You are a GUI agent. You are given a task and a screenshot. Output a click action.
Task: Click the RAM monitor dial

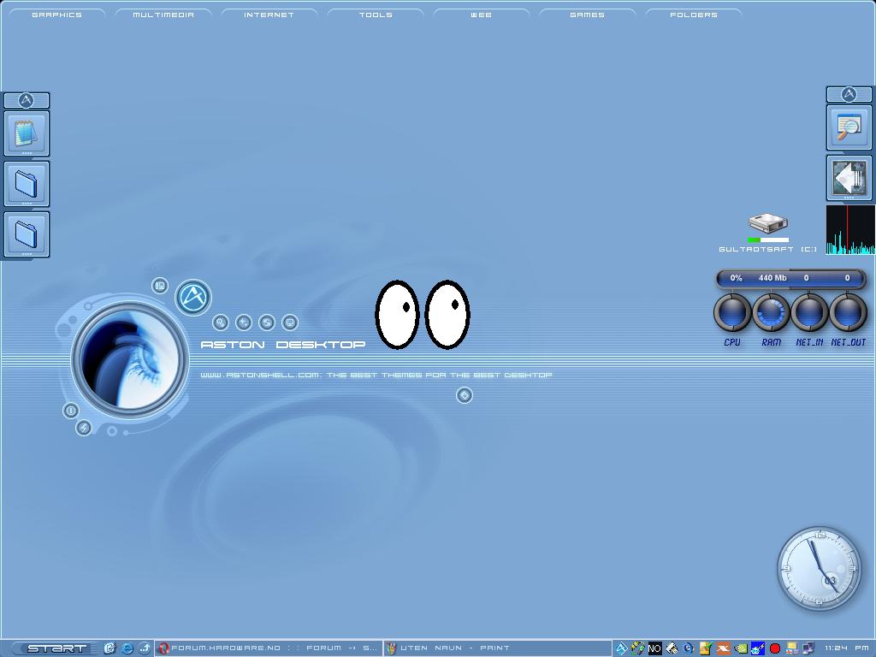point(771,313)
